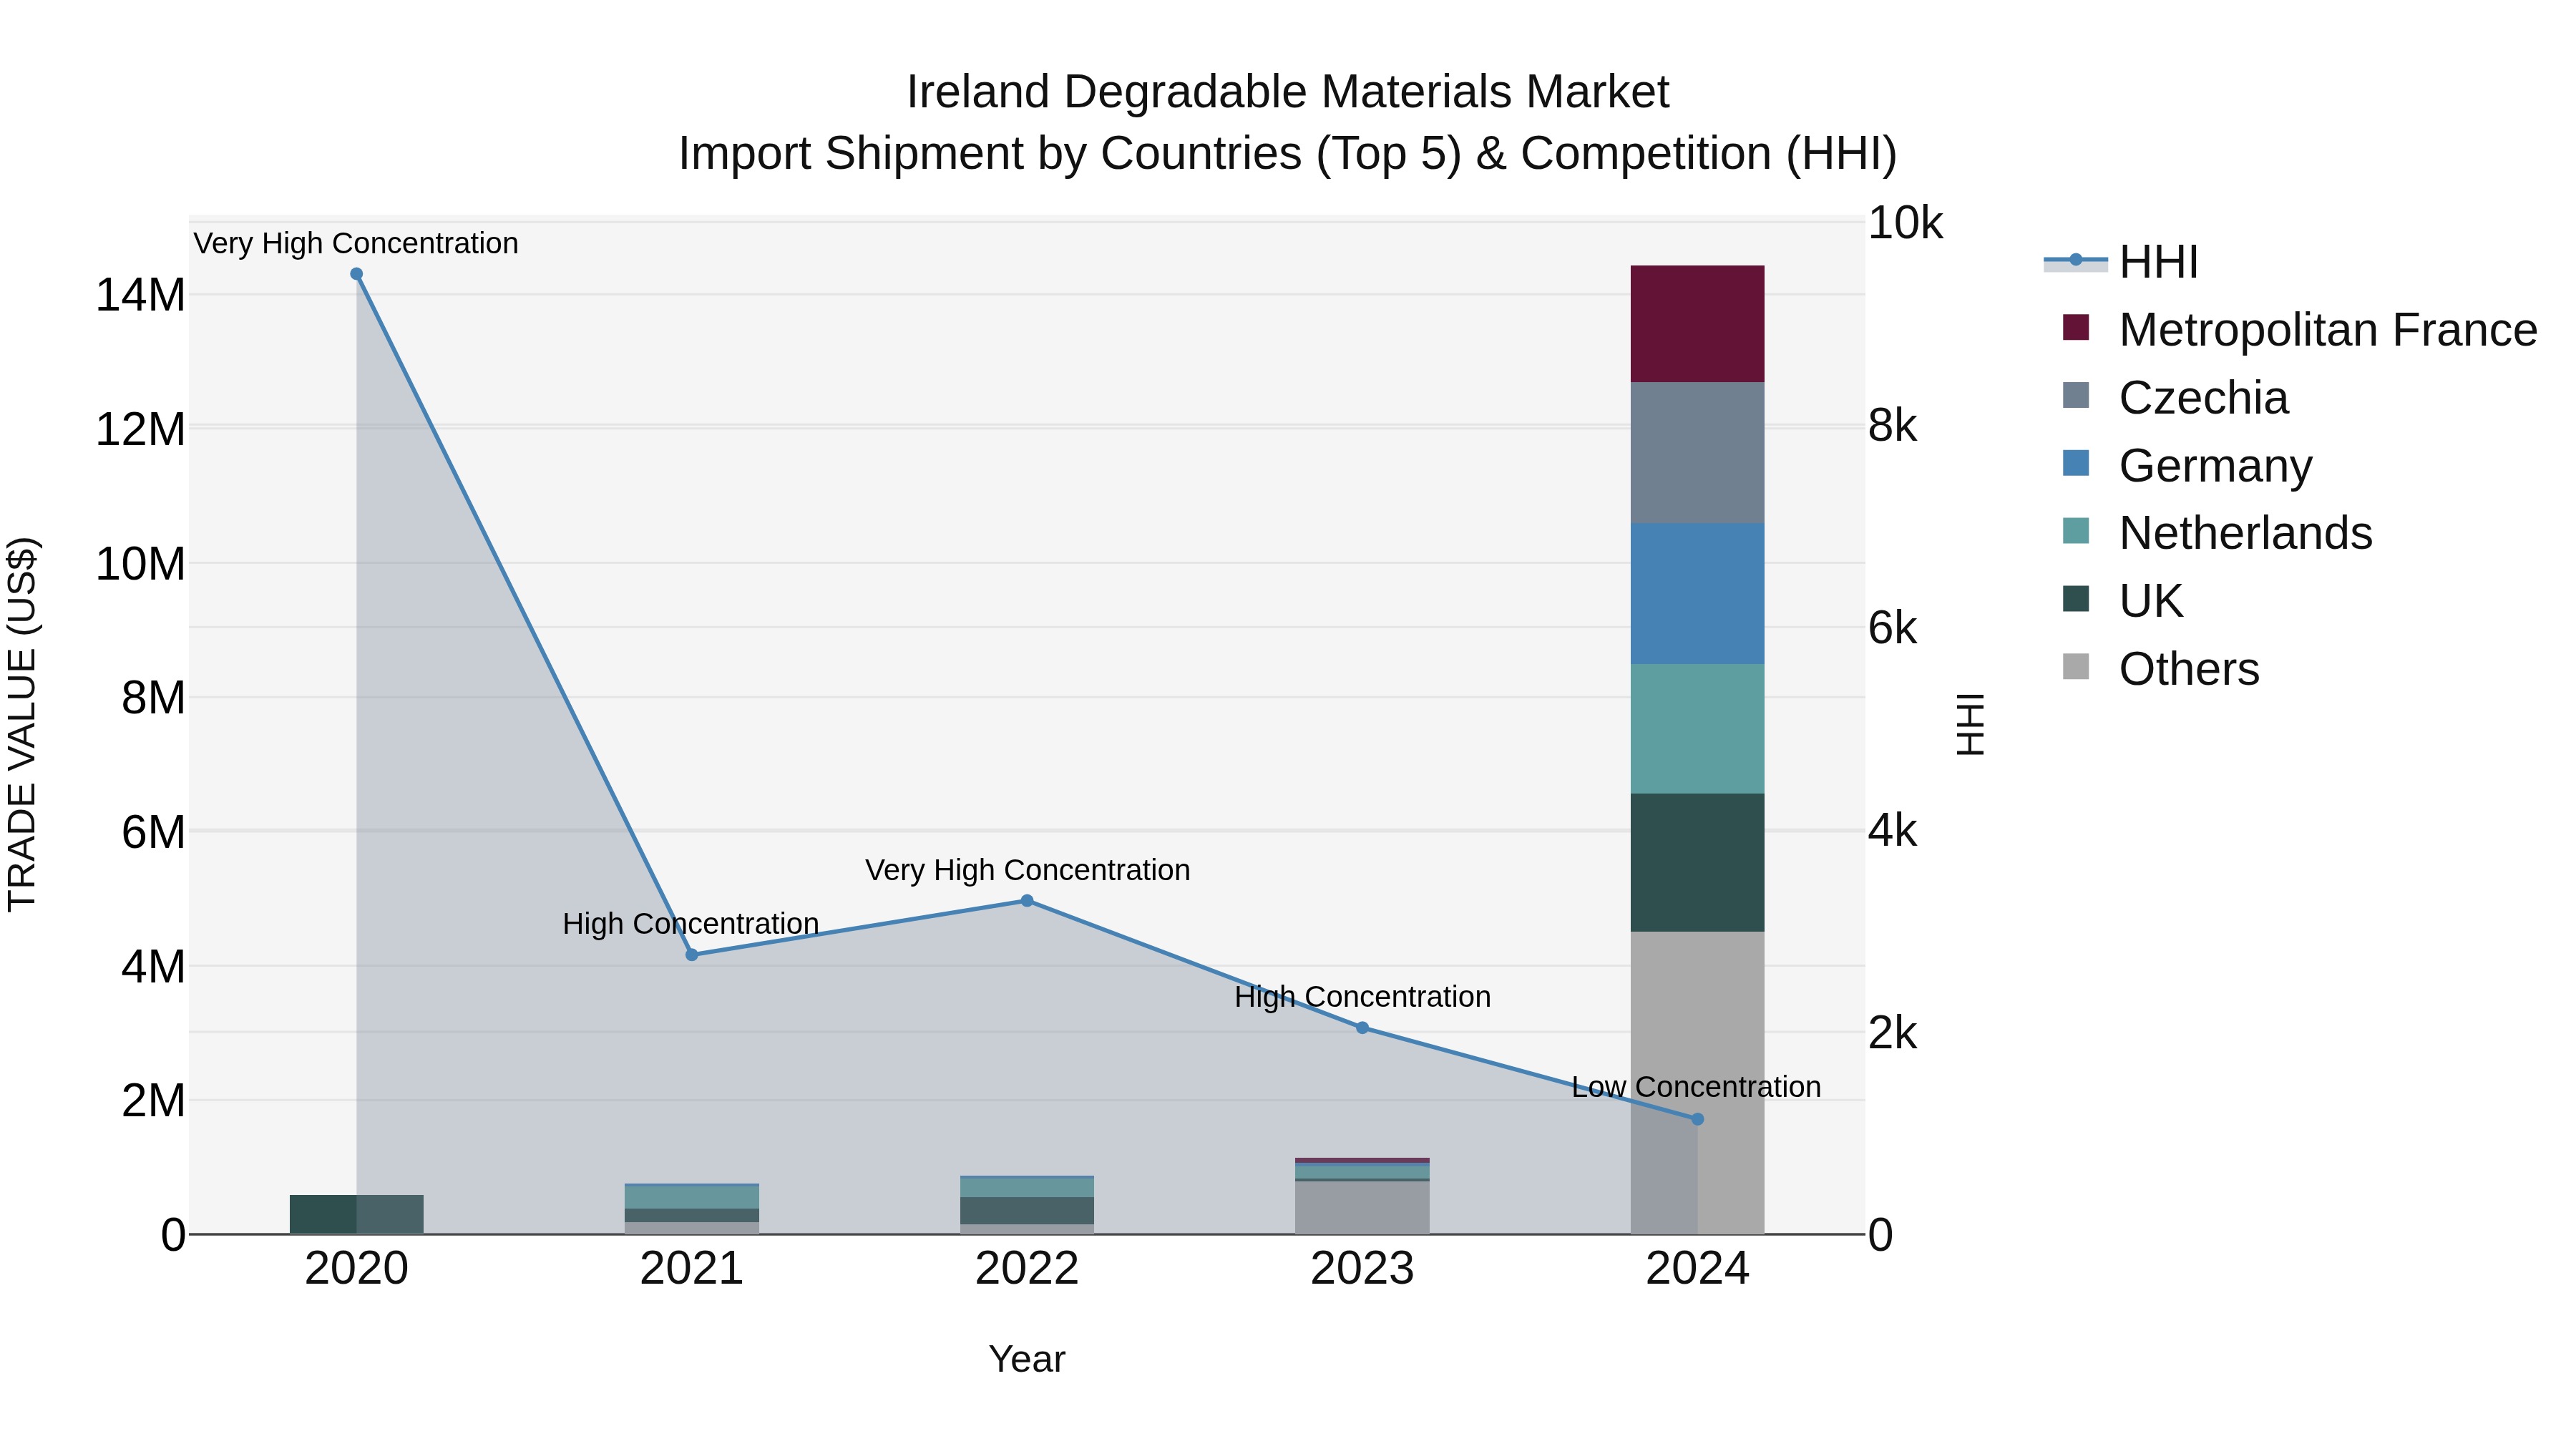Click the Czechia segment of 2024 bar
This screenshot has height=1449, width=2576.
(1697, 453)
